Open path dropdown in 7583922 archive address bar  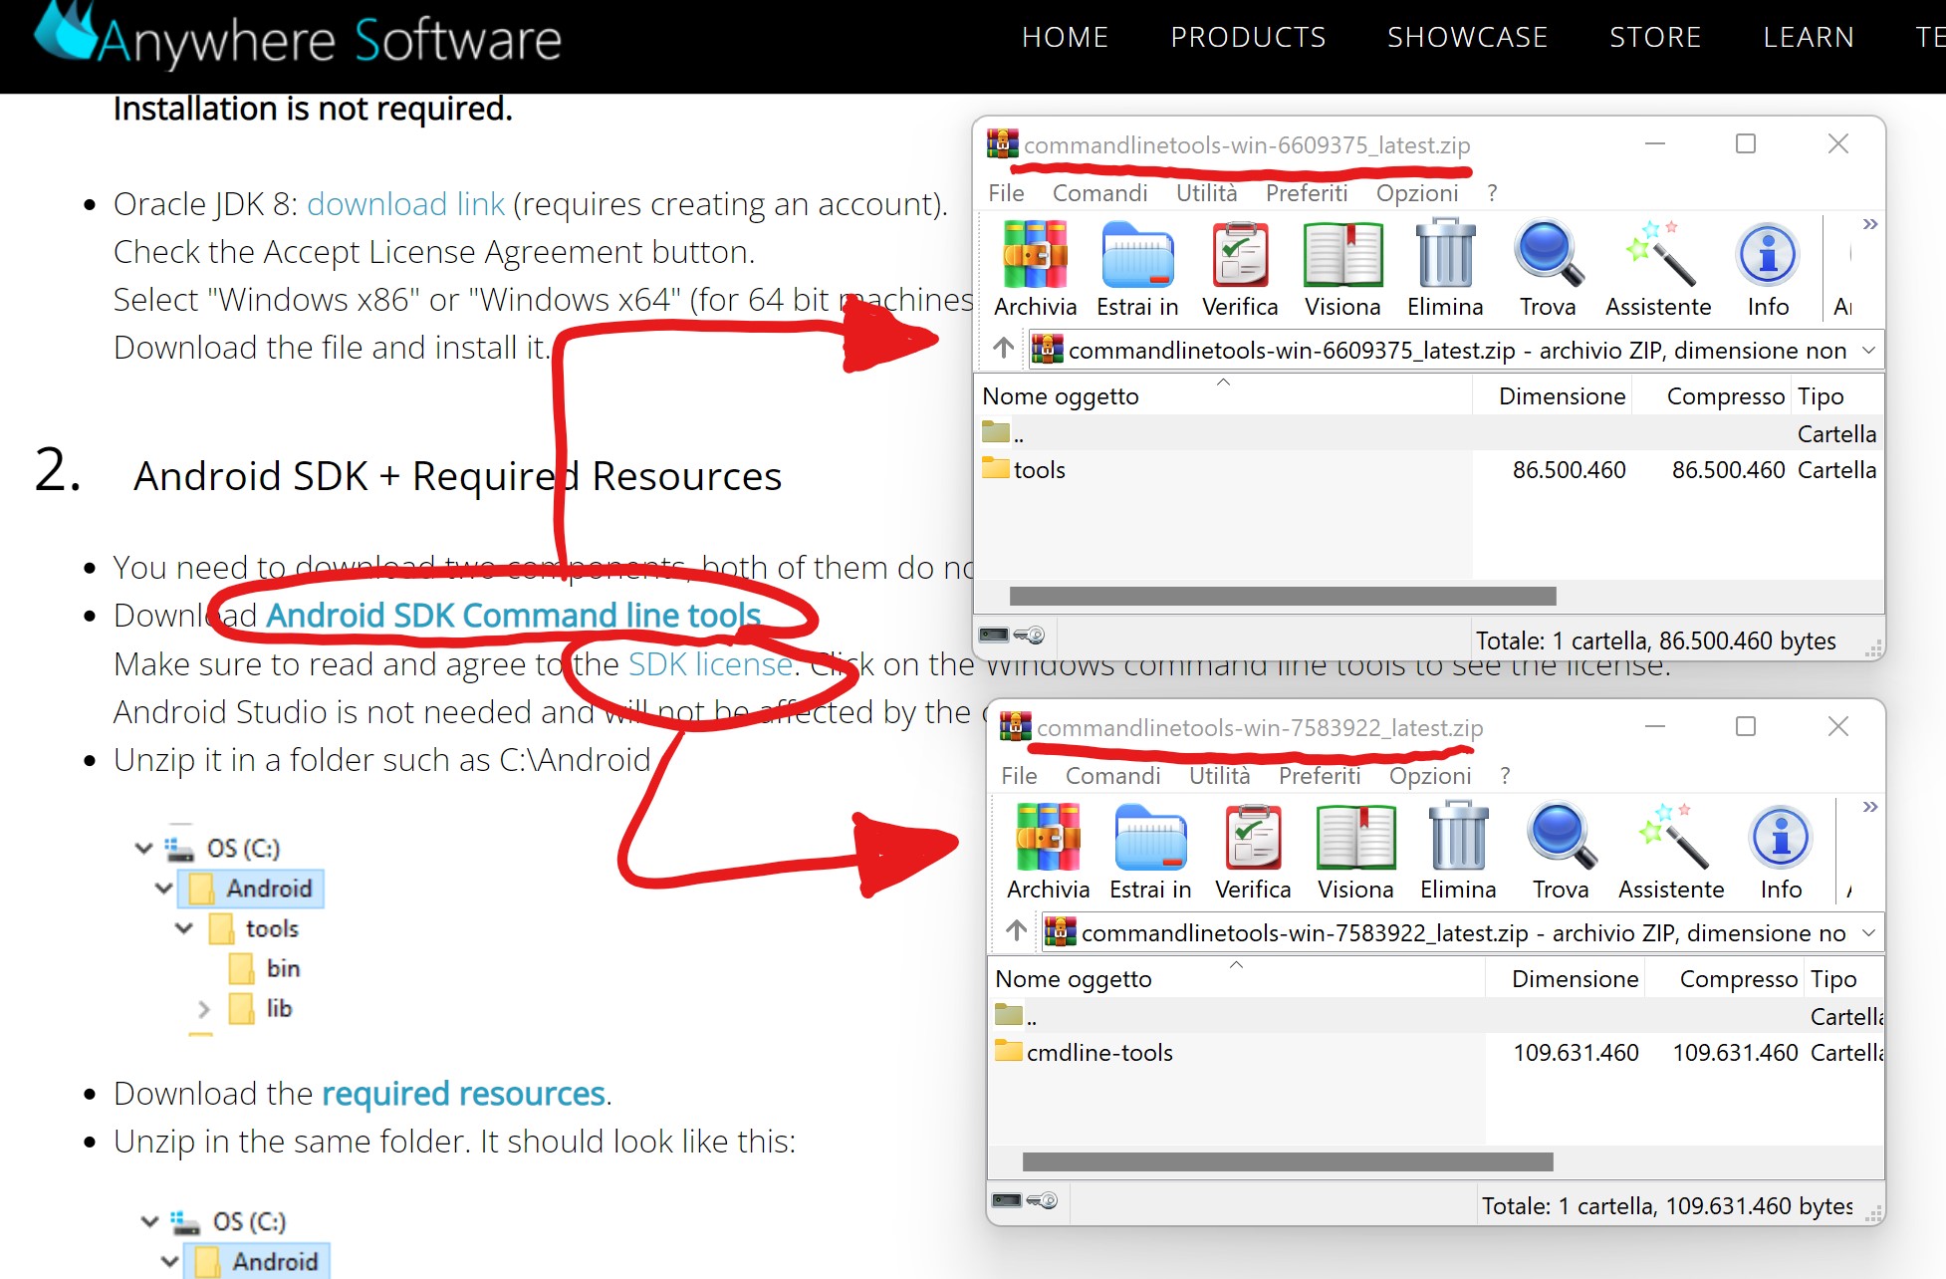pos(1868,932)
